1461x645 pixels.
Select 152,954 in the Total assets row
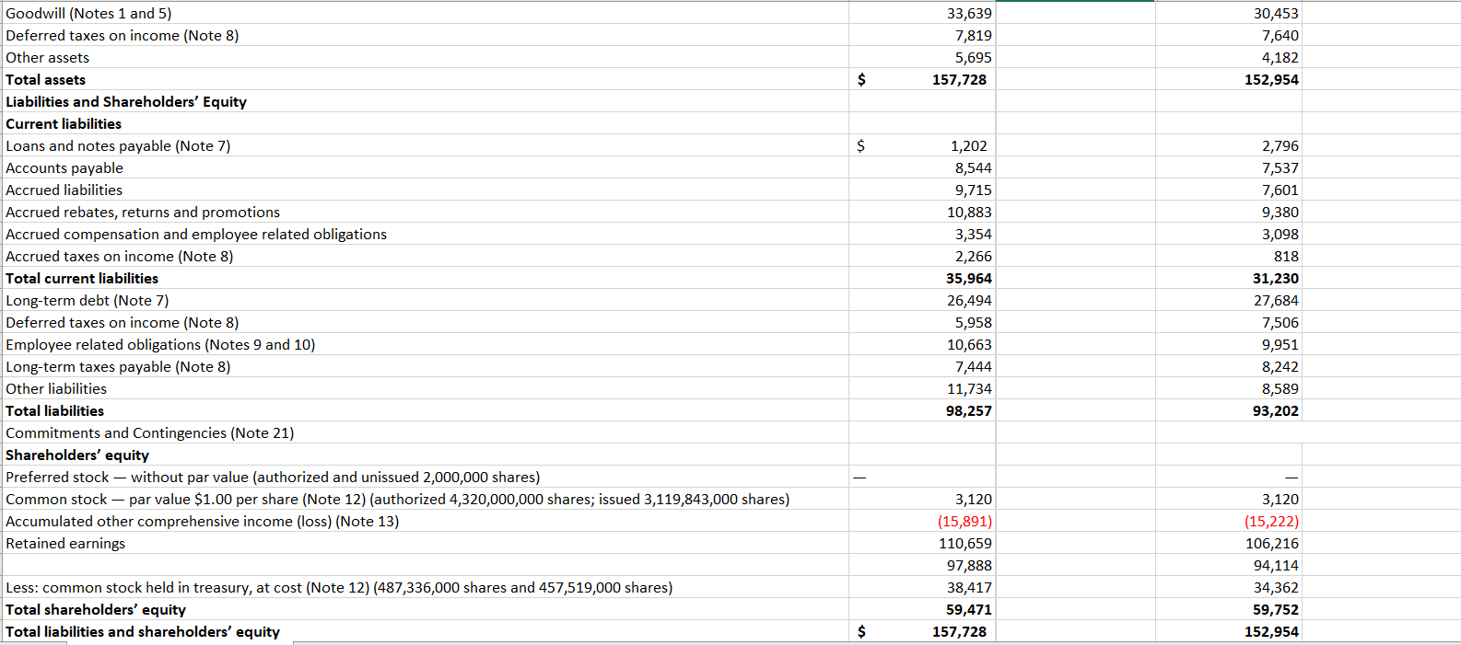coord(1229,79)
